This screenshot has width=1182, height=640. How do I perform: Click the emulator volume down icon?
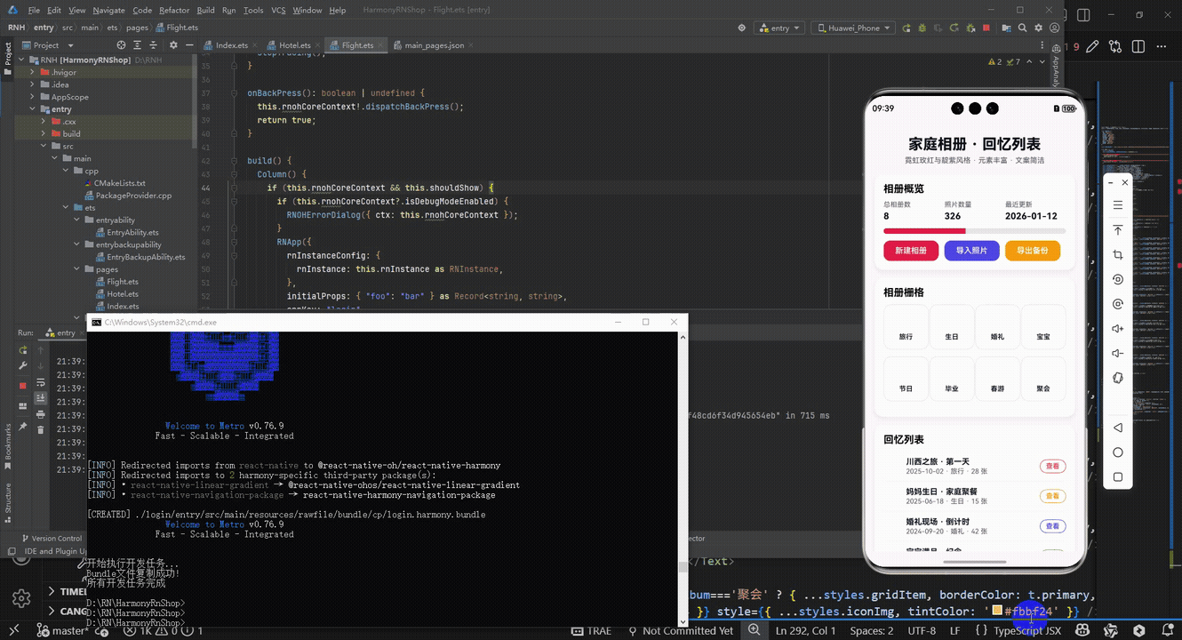click(1118, 353)
